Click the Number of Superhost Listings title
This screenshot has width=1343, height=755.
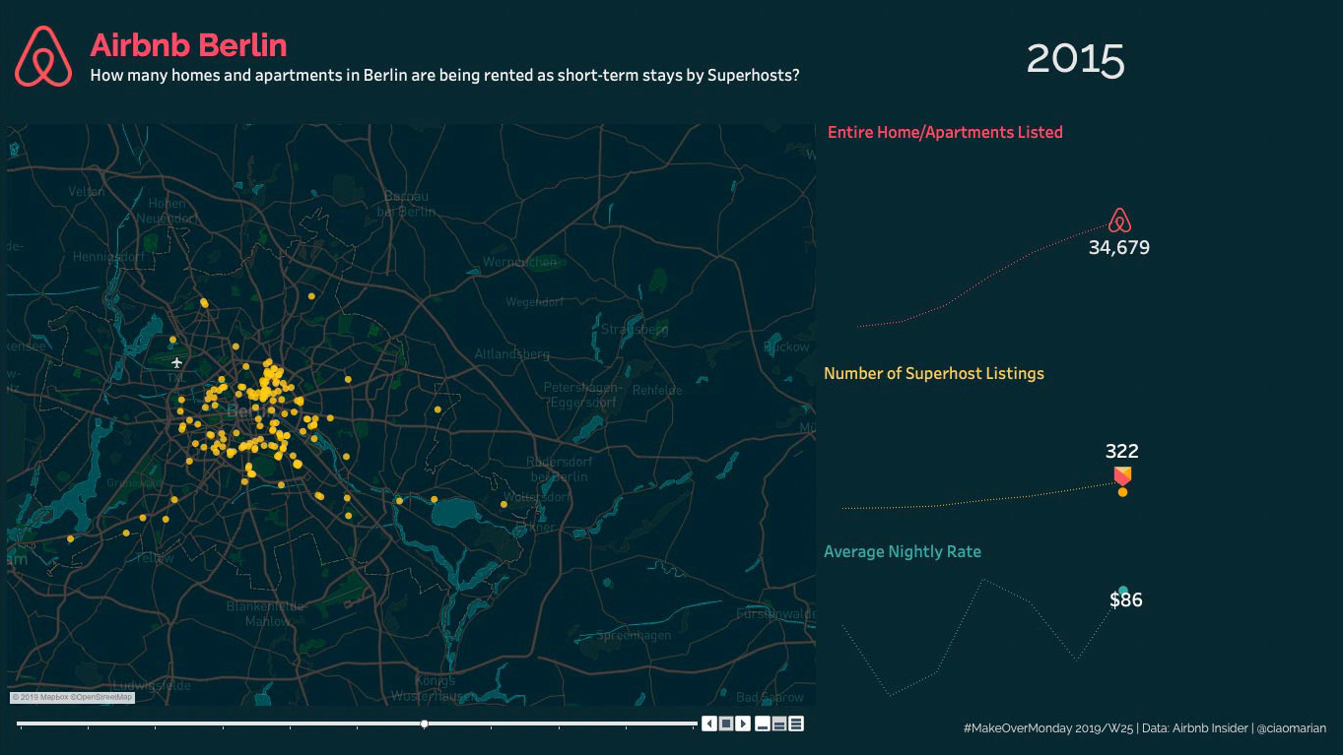[934, 373]
